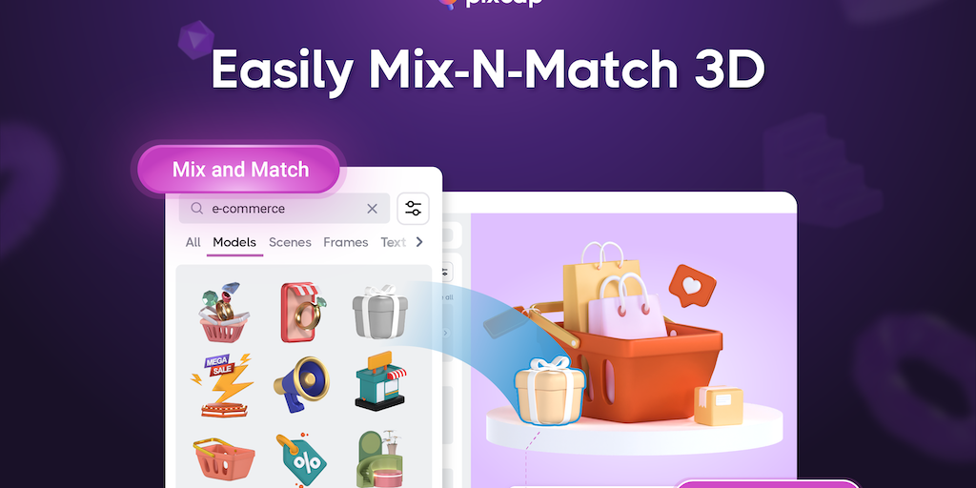976x488 pixels.
Task: Click the gift box on canvas
Action: pos(550,390)
